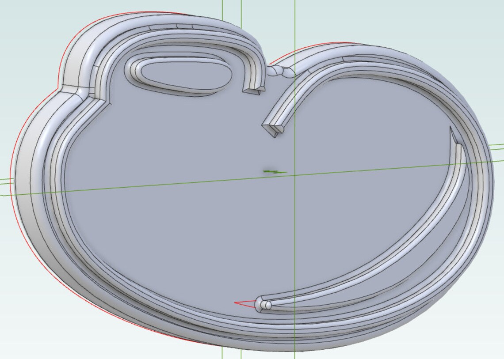504x359 pixels.
Task: Select the paired green lines at the left edge
Action: pyautogui.click(x=7, y=182)
